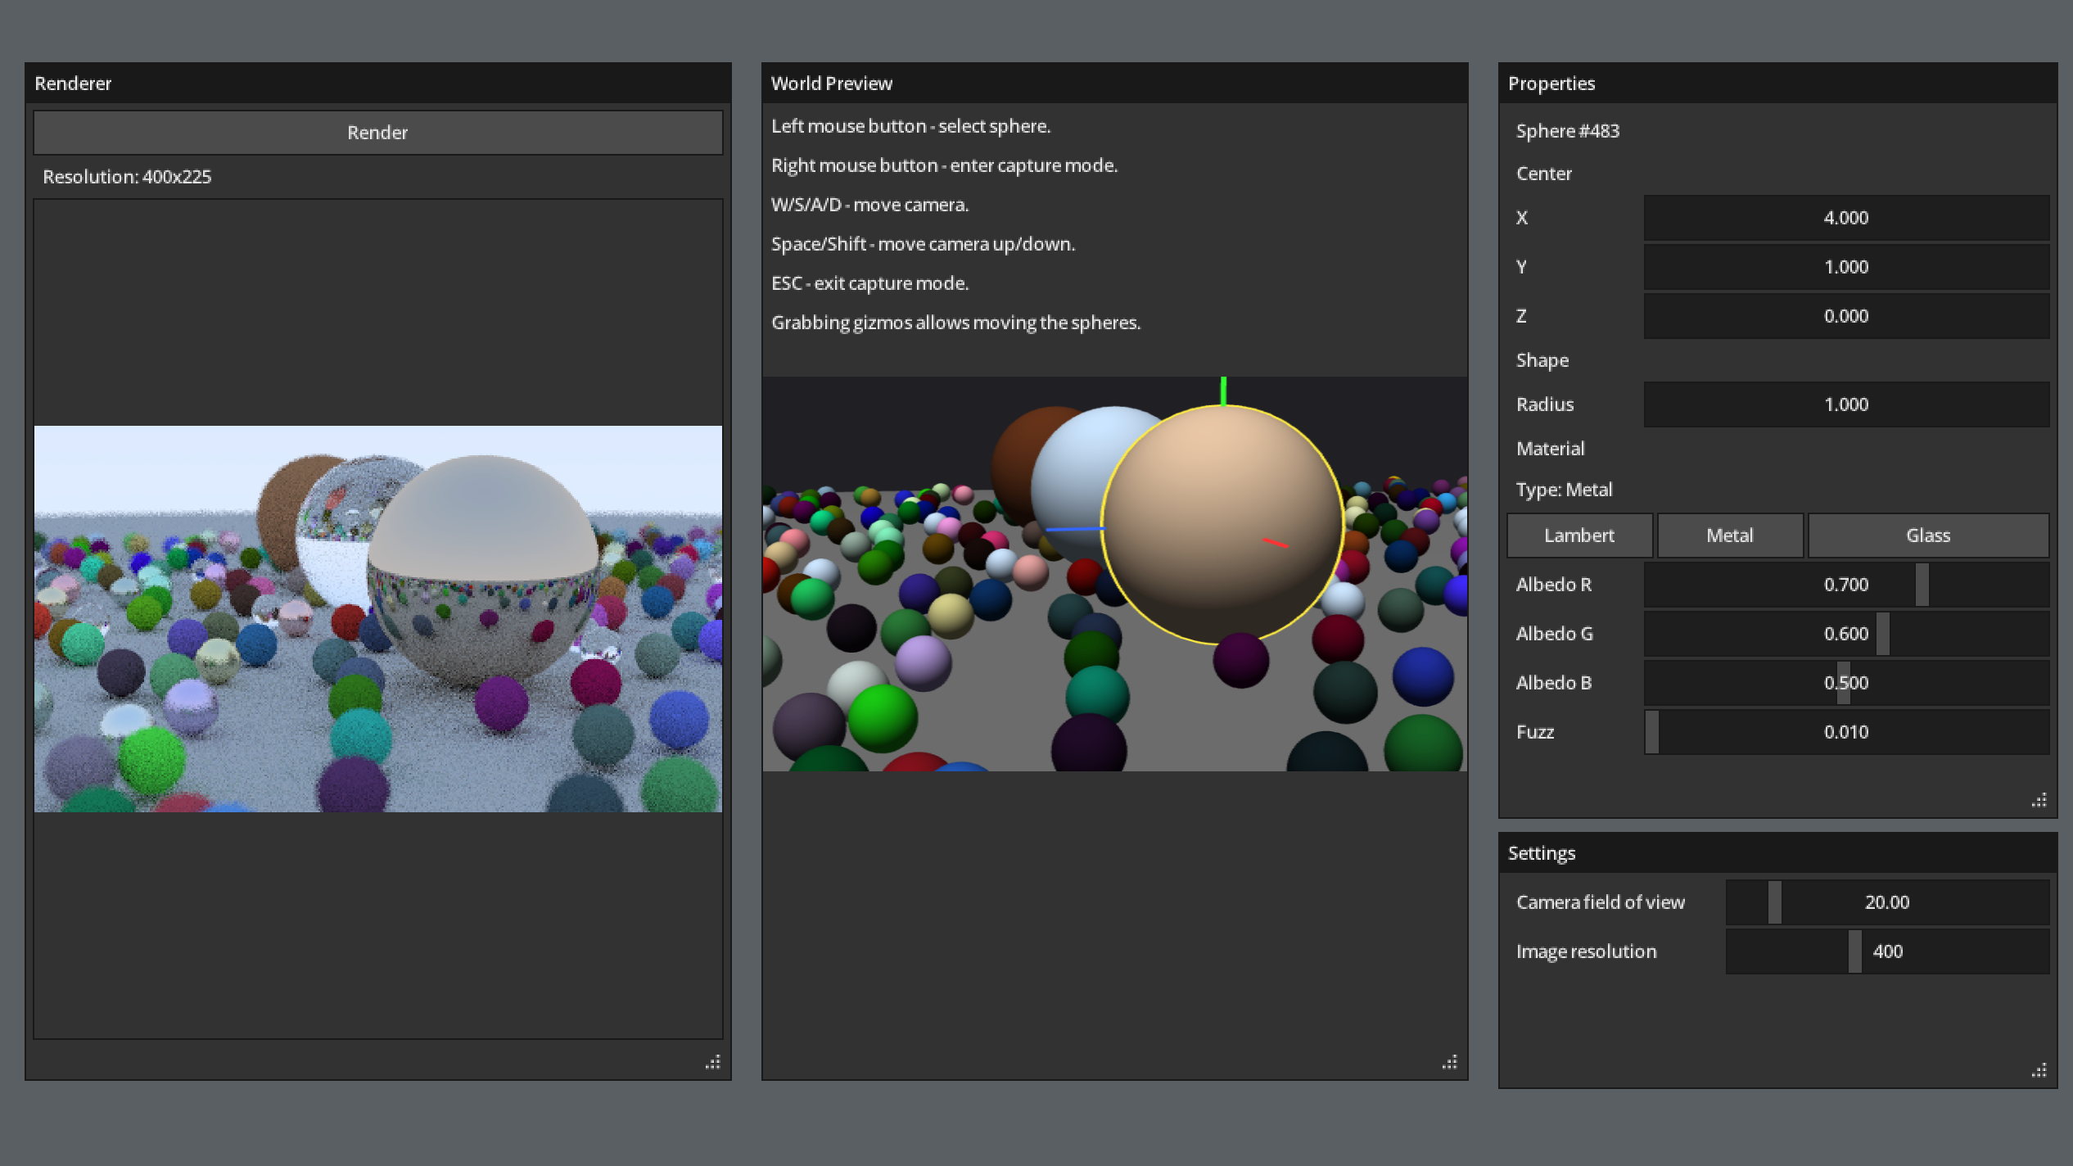This screenshot has height=1166, width=2073.
Task: Click the Image resolution slider
Action: [1887, 951]
